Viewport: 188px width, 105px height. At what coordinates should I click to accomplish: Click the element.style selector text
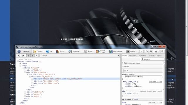[x=128, y=74]
